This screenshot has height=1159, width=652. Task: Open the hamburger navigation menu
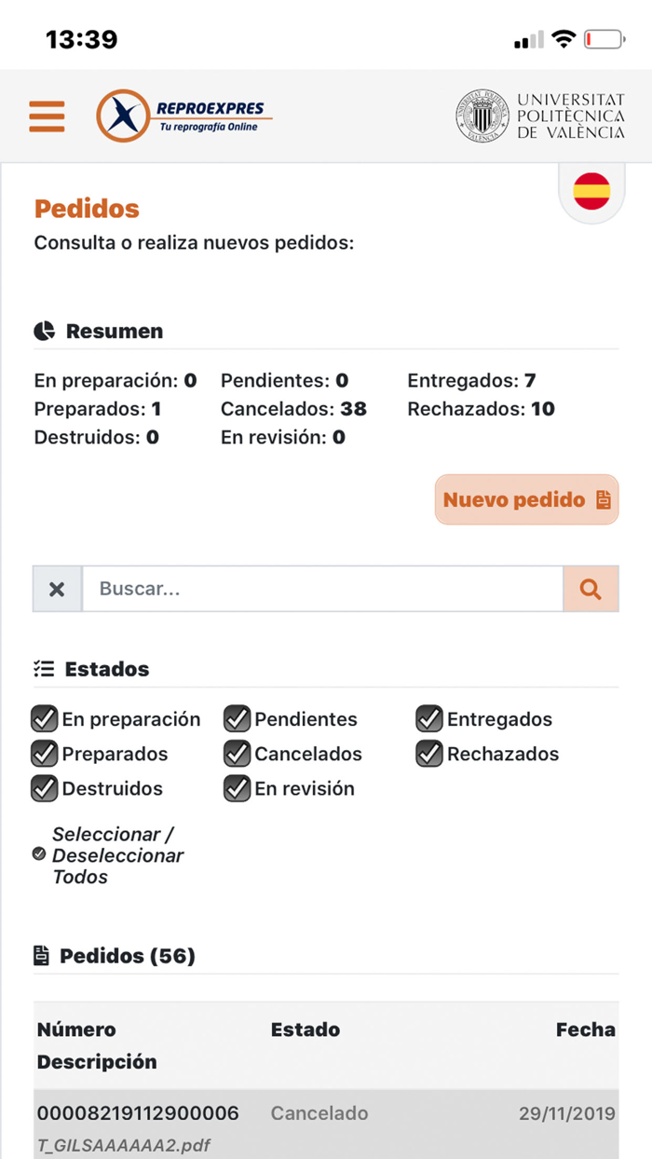47,116
